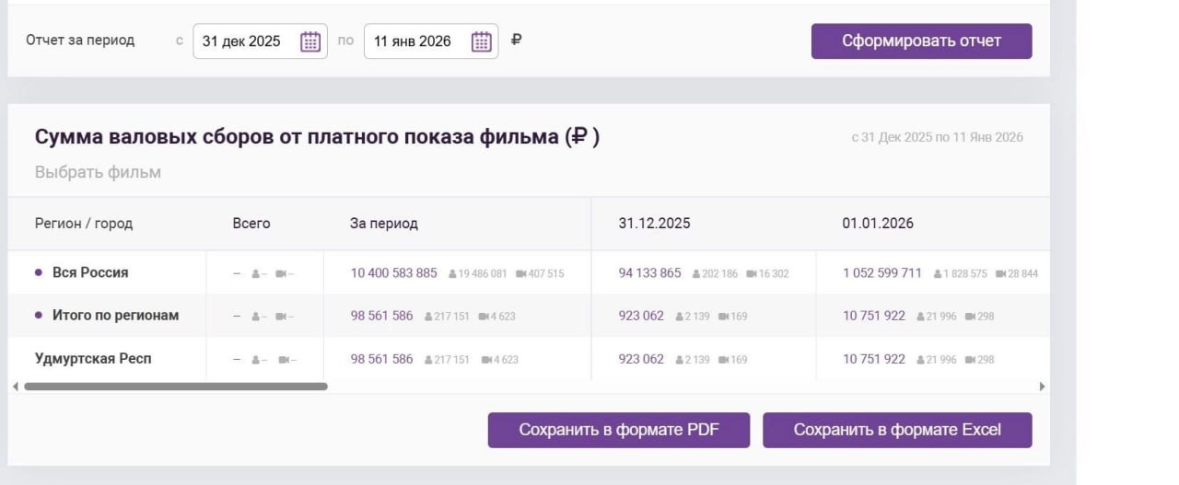Click viewers icon in Удмуртская Респ period cell
Viewport: 1179px width, 485px height.
pos(428,360)
